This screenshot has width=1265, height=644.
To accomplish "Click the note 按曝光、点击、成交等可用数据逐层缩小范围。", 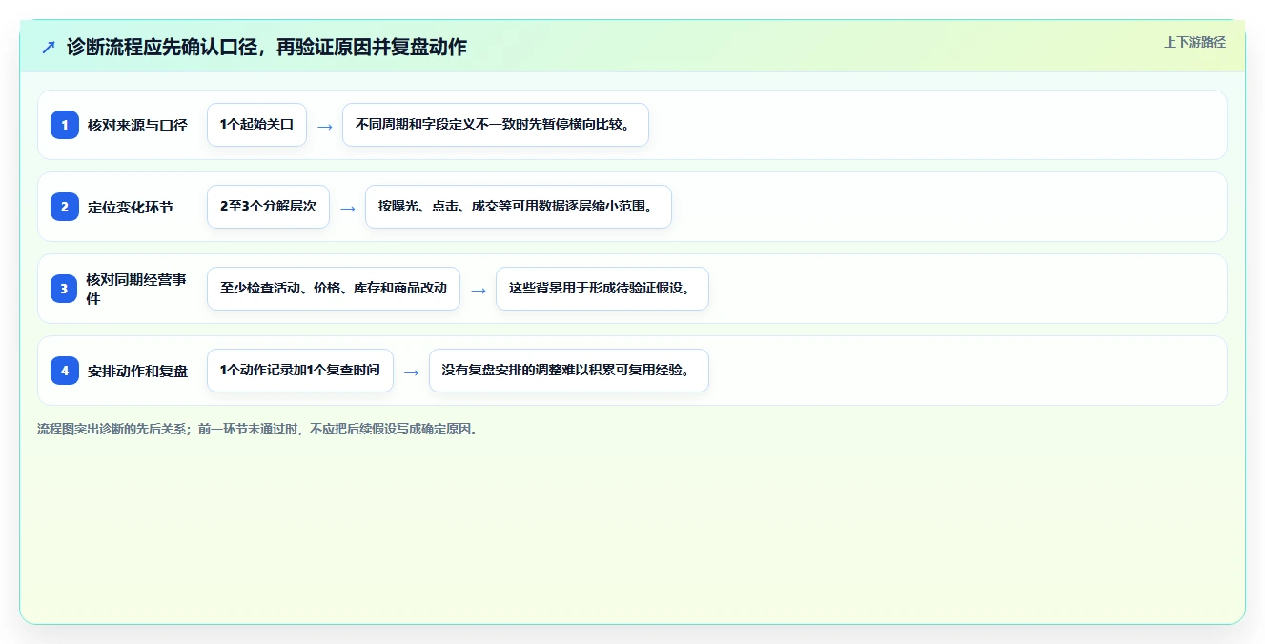I will click(x=519, y=207).
